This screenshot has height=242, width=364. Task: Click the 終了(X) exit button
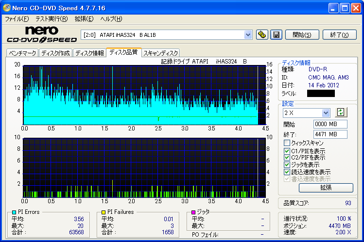tap(339, 35)
